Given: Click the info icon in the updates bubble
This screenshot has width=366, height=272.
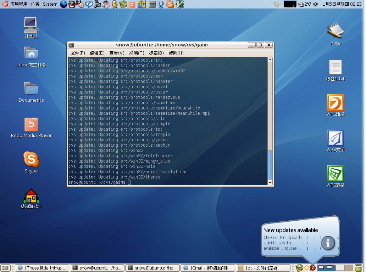Looking at the screenshot, I should [328, 243].
